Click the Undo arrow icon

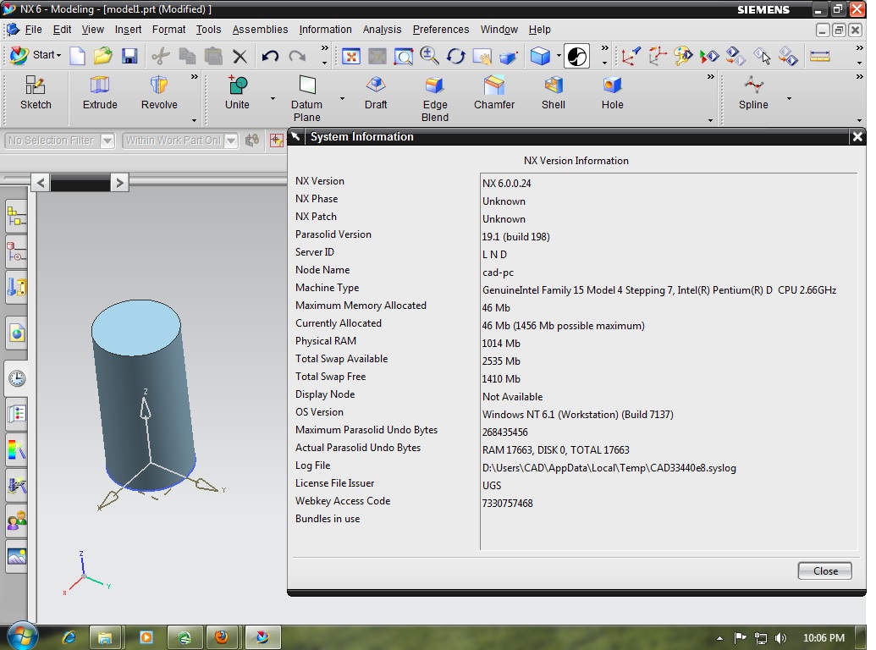pos(270,56)
